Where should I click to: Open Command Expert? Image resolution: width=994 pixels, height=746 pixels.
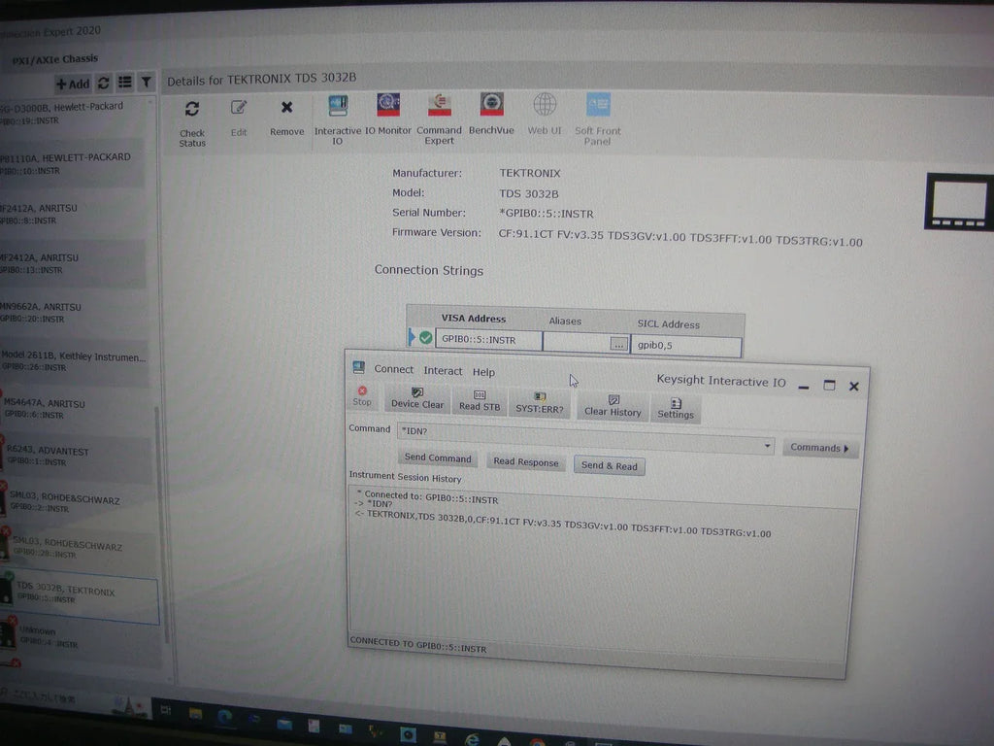coord(439,119)
